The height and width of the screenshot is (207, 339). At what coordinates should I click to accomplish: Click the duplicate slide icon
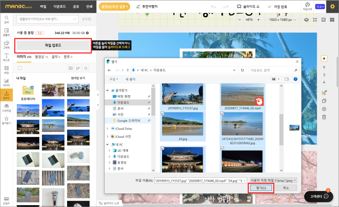coord(324,101)
